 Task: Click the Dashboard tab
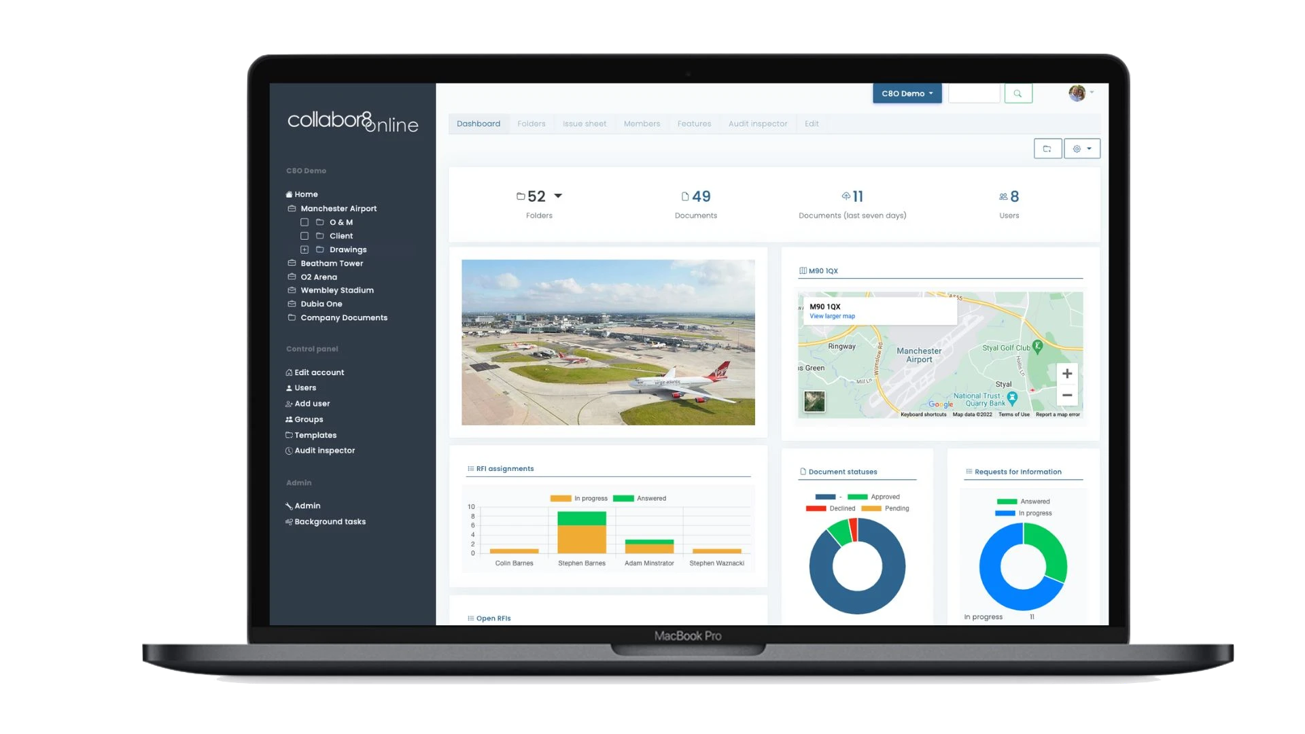pyautogui.click(x=478, y=123)
